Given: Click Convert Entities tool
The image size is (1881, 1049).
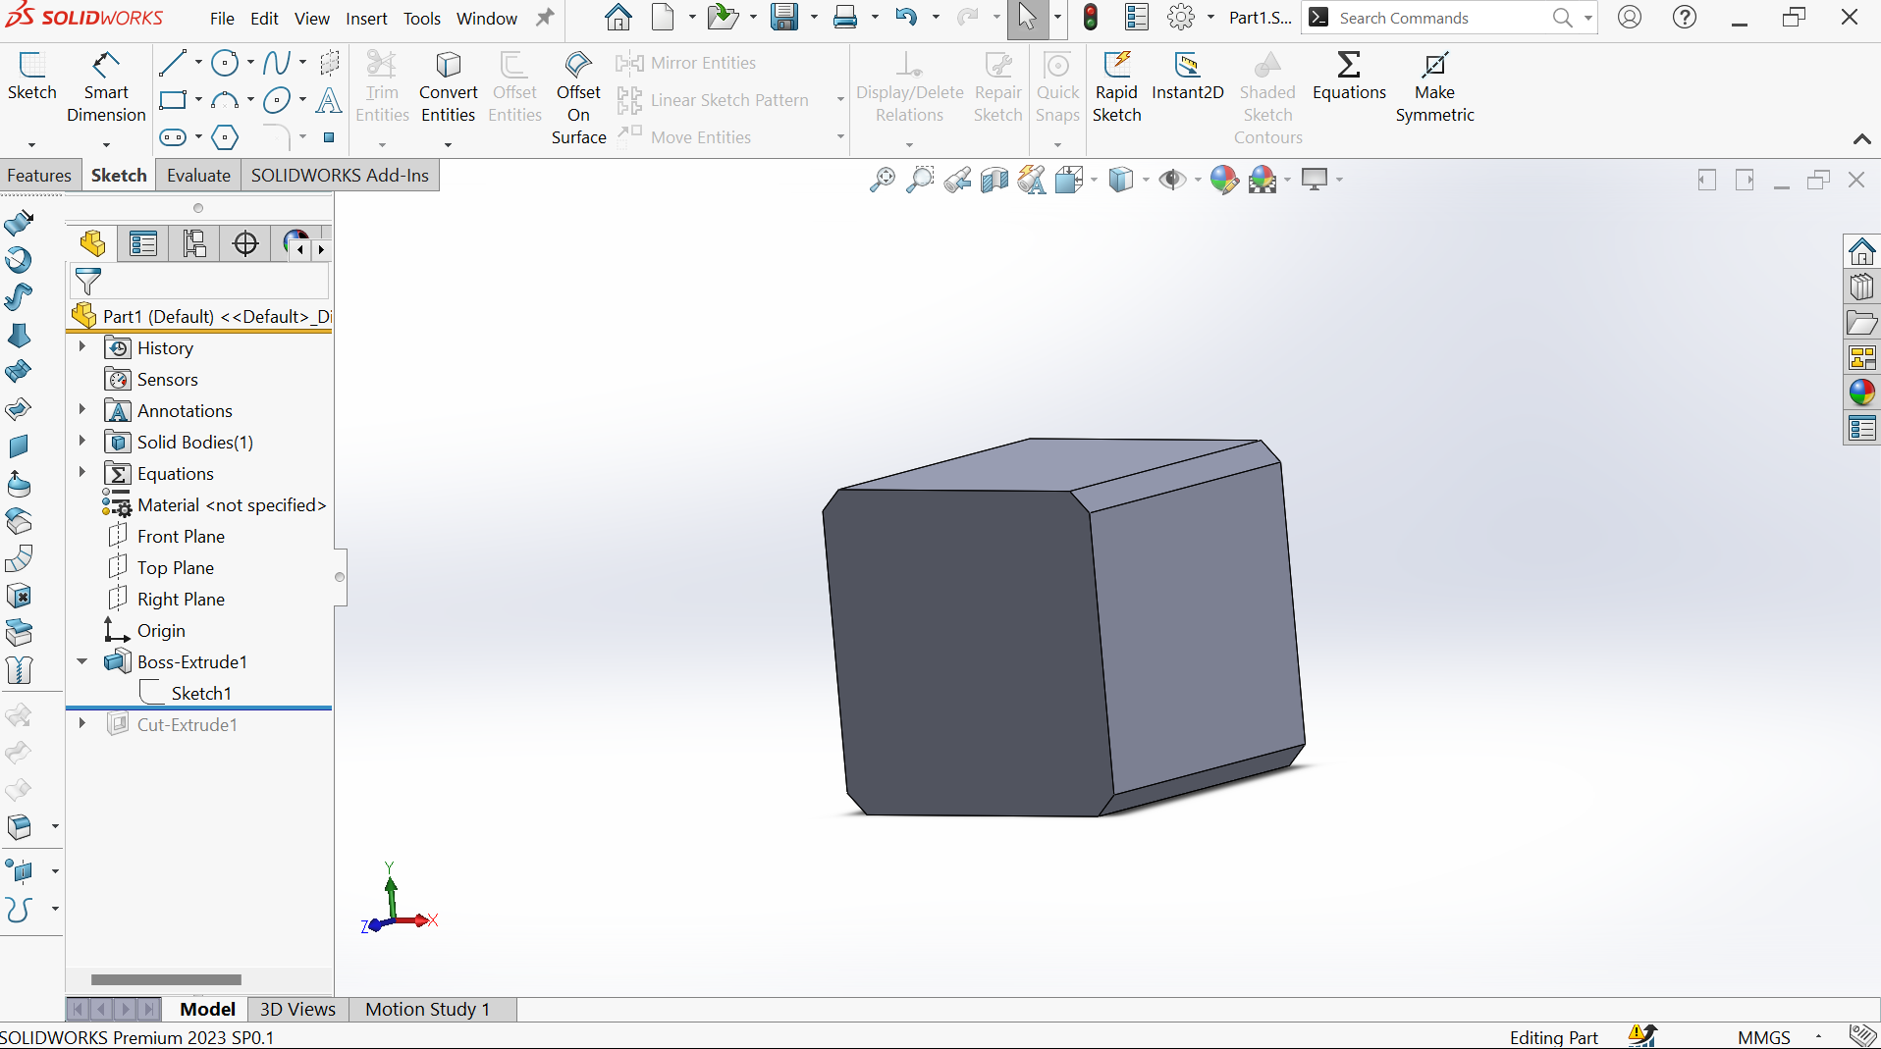Looking at the screenshot, I should coord(449,88).
